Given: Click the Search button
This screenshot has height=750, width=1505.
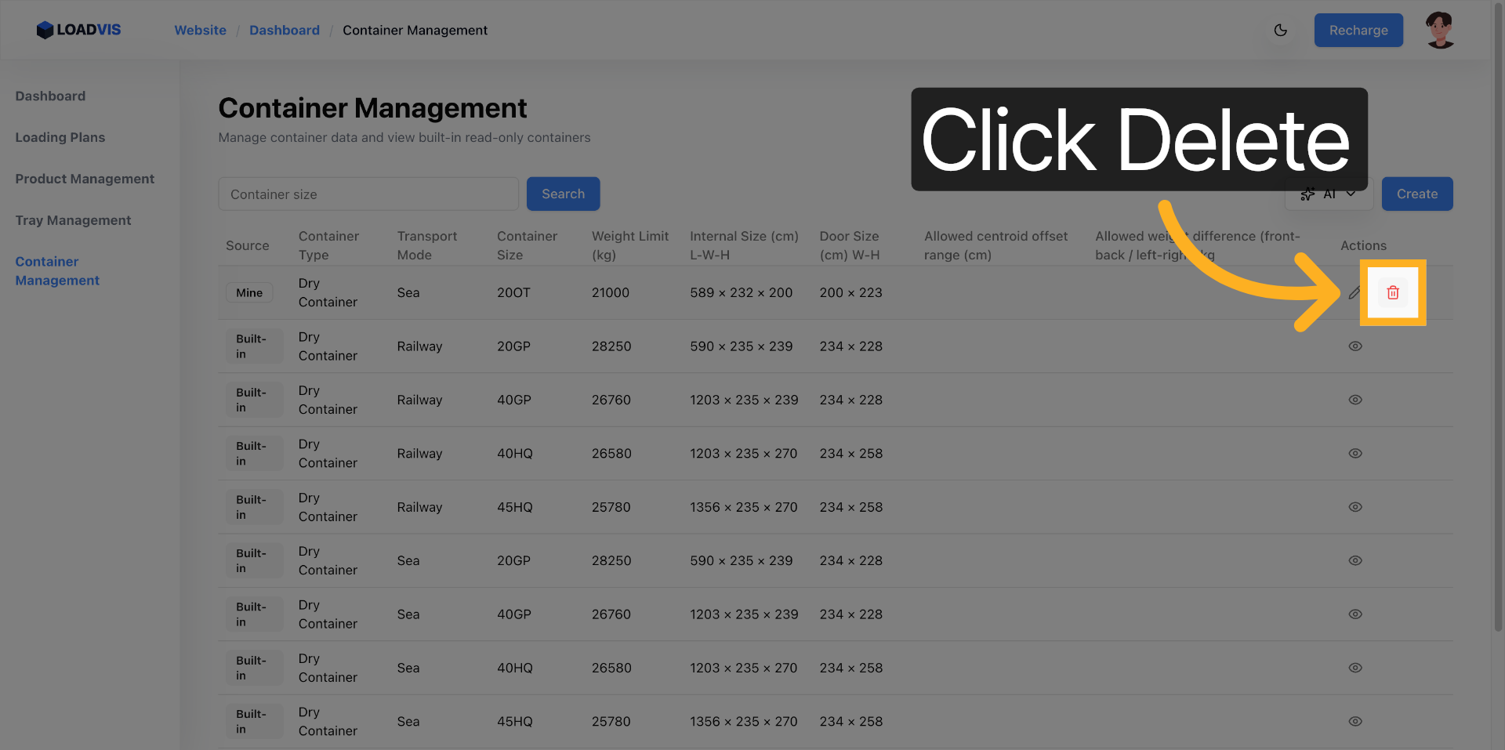Looking at the screenshot, I should (x=563, y=194).
